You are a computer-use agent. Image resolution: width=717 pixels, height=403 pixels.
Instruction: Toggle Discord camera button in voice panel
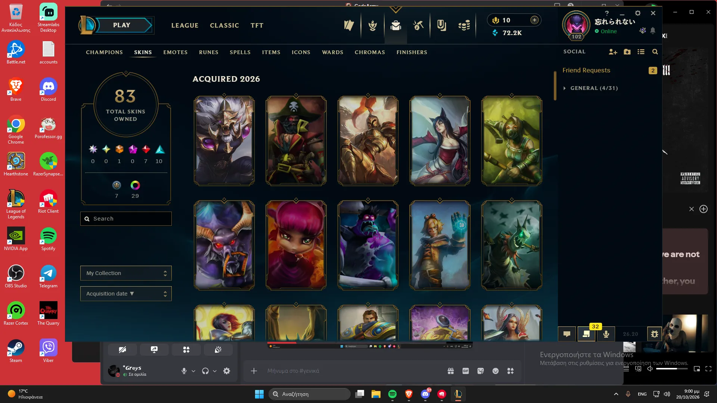tap(122, 350)
